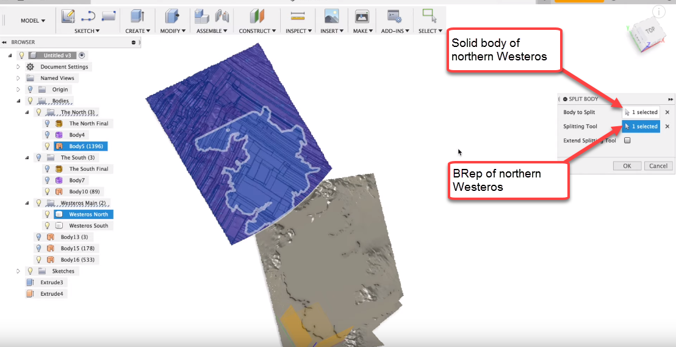Click OK in Split Body dialog
Image resolution: width=676 pixels, height=347 pixels.
tap(627, 166)
